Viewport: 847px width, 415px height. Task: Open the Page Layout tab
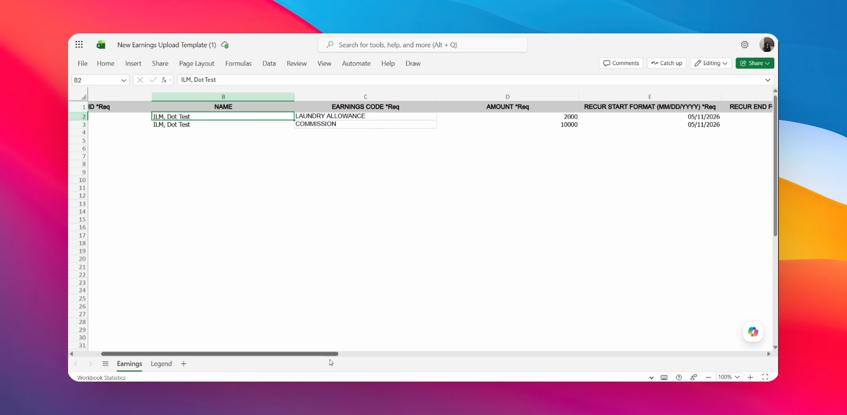(197, 63)
